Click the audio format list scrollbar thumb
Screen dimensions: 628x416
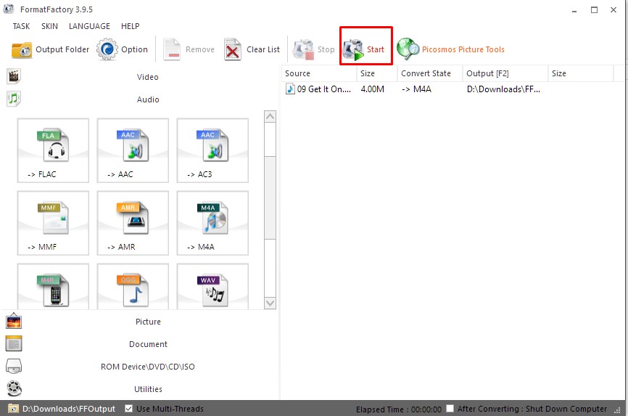click(270, 197)
